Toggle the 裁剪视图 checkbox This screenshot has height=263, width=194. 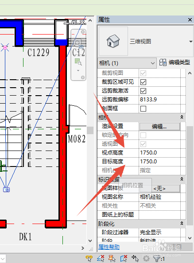143,73
